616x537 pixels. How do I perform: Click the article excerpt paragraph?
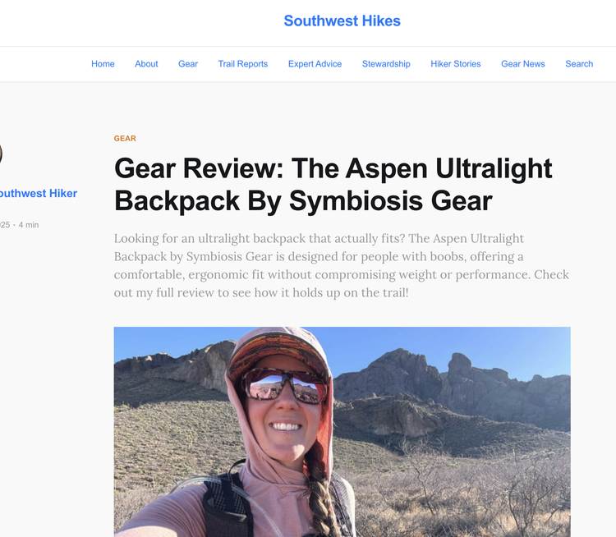[342, 265]
